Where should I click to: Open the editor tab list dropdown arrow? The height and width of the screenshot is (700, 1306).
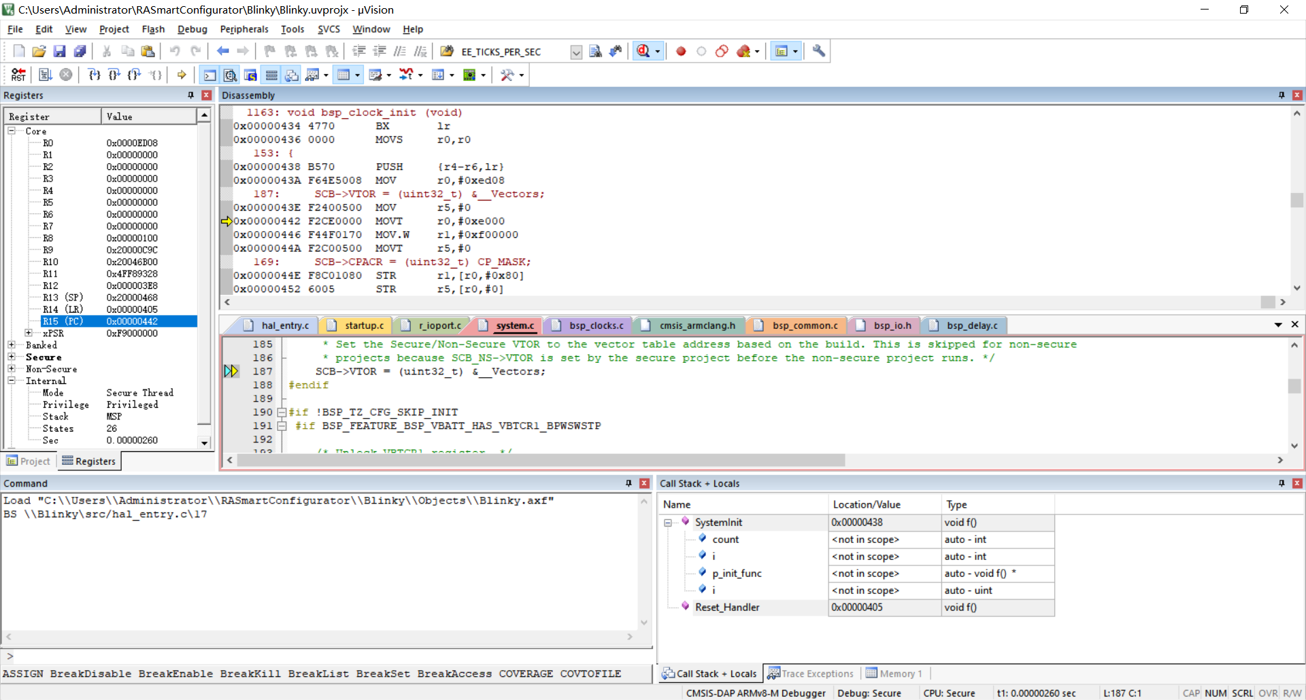pos(1278,325)
